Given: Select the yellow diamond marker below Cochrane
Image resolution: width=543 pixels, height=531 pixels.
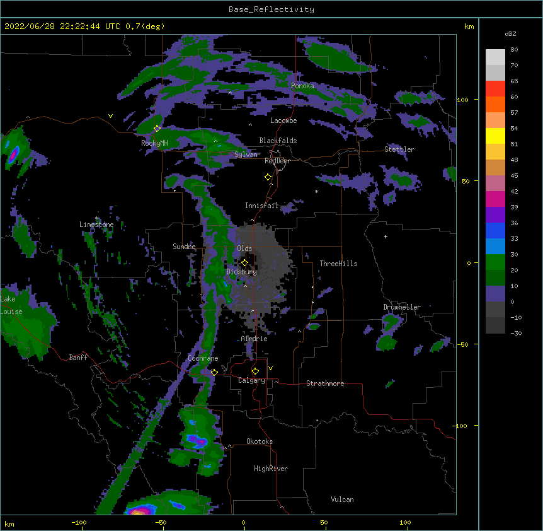Looking at the screenshot, I should pos(214,372).
